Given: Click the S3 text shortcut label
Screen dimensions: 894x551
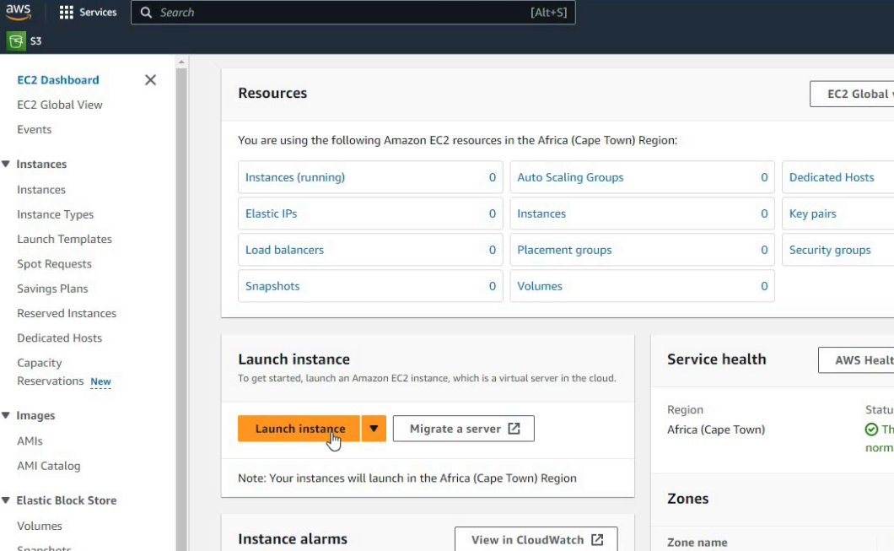Looking at the screenshot, I should [35, 41].
